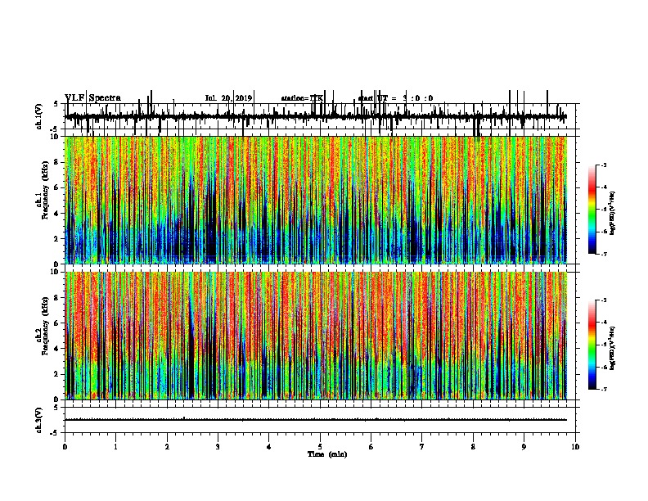Click the "8" kHz tick of ch.2 spectrogram
648x501 pixels.
click(56, 297)
